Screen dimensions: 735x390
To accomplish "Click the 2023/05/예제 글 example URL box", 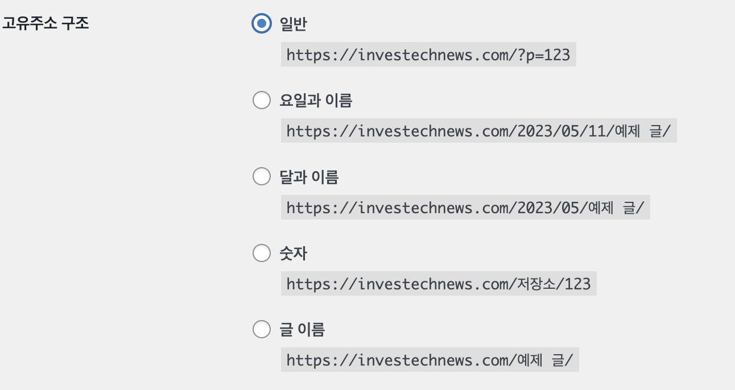I will [x=465, y=208].
